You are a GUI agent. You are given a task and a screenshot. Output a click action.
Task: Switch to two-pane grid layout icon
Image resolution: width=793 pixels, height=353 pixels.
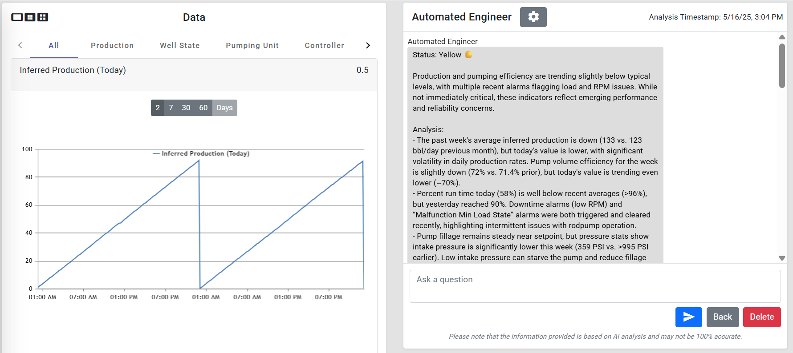(x=30, y=17)
